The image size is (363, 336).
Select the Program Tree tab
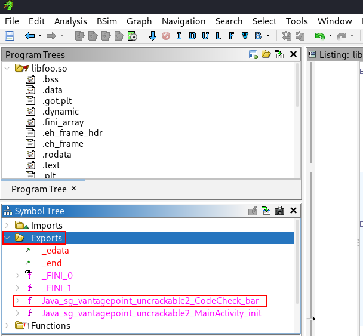pos(39,189)
